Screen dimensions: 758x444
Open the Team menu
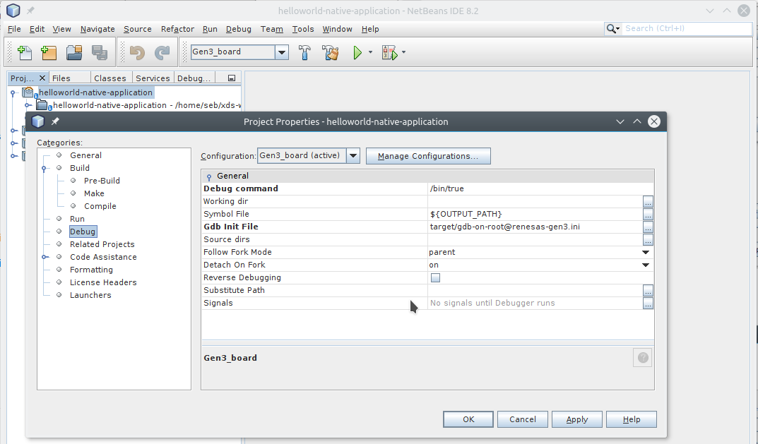[272, 29]
